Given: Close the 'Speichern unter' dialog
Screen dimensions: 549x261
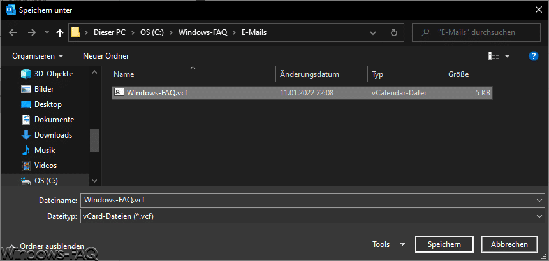Looking at the screenshot, I should pos(539,10).
